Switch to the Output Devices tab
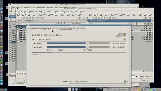161x91 pixels. (52, 29)
